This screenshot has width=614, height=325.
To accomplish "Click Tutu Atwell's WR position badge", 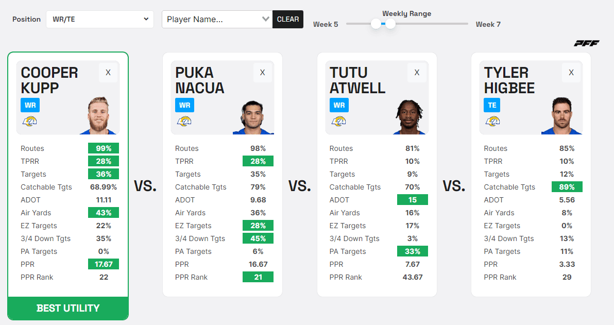I will 339,105.
